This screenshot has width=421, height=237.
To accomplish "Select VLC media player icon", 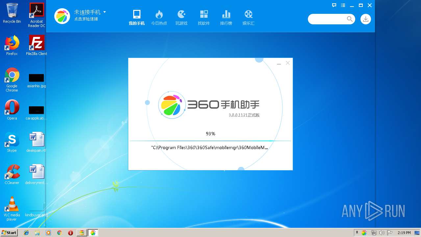I will tap(12, 209).
